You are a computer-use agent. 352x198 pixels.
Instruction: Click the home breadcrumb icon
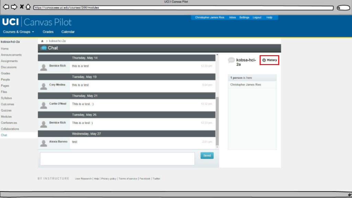[42, 41]
